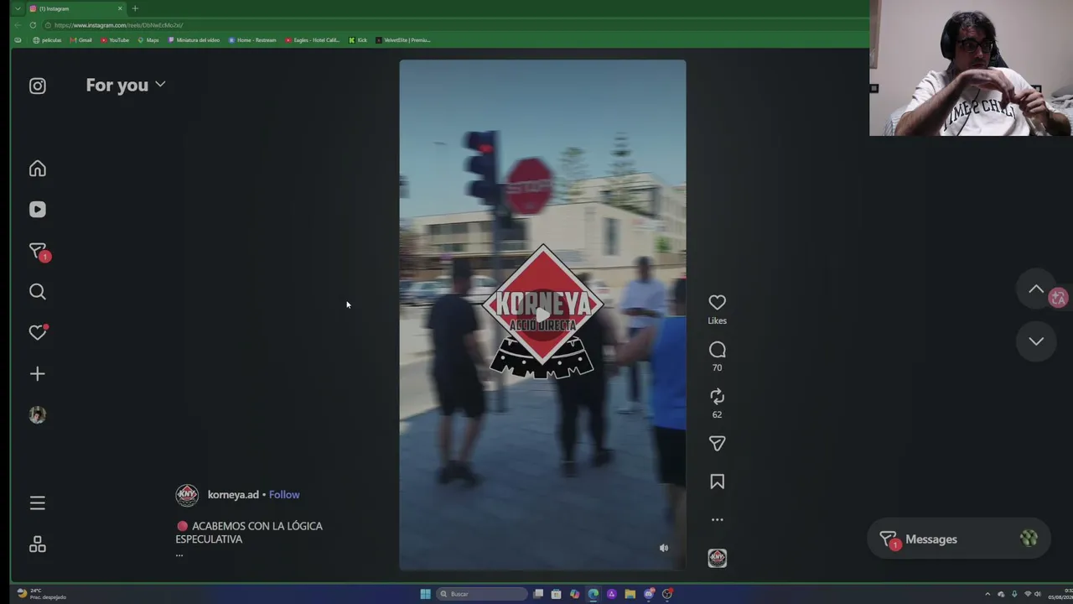1073x604 pixels.
Task: Open Instagram search in sidebar
Action: [38, 292]
